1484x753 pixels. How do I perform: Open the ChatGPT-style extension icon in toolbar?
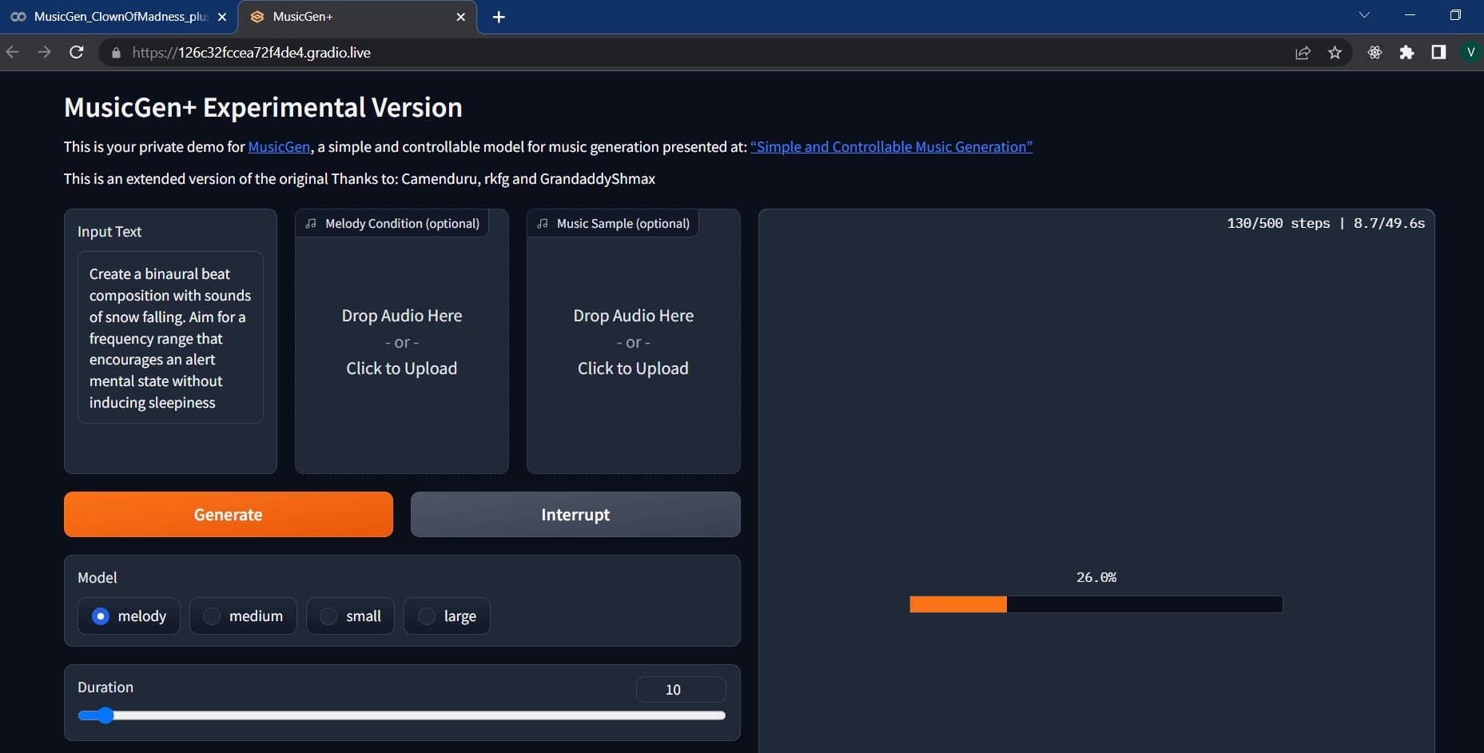tap(1375, 53)
